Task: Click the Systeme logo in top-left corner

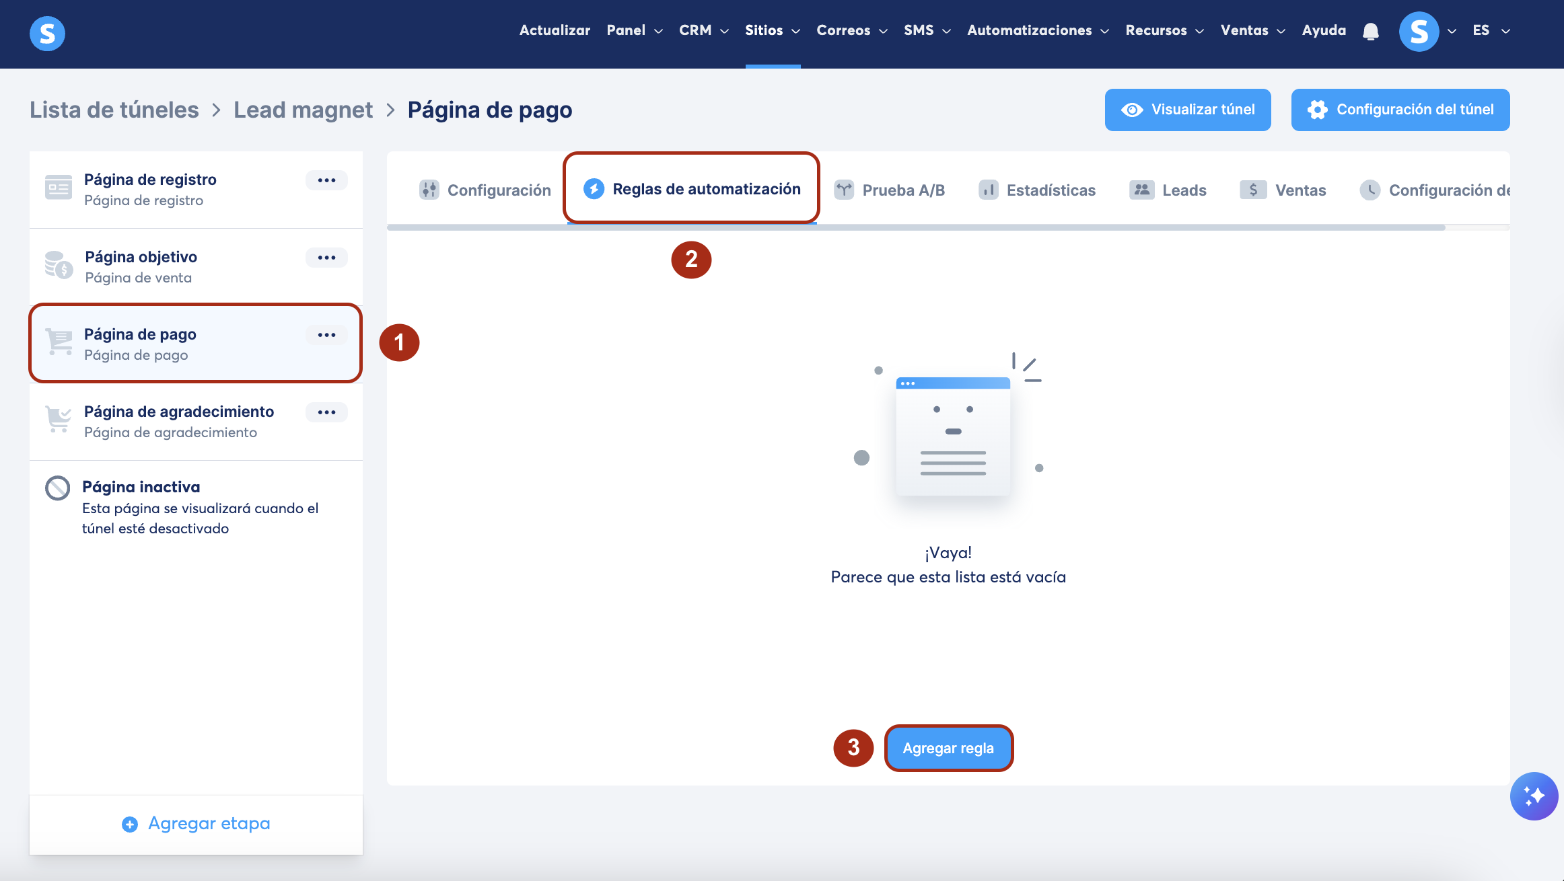Action: coord(47,33)
